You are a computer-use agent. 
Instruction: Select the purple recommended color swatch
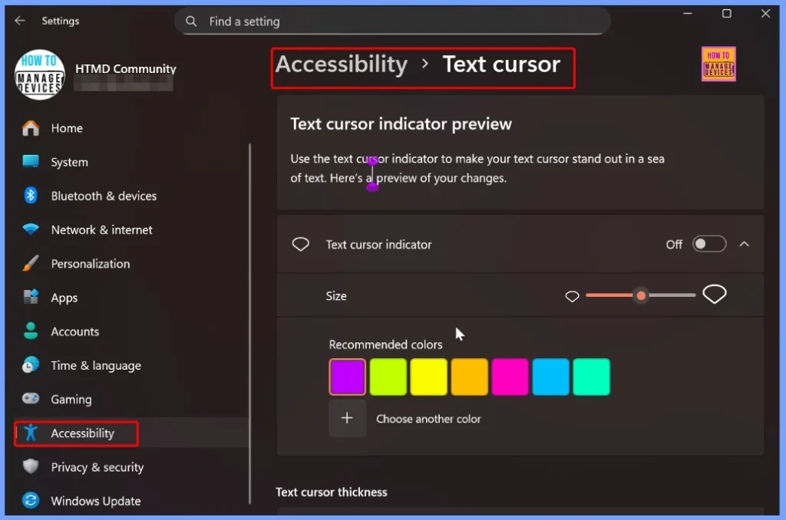[347, 376]
